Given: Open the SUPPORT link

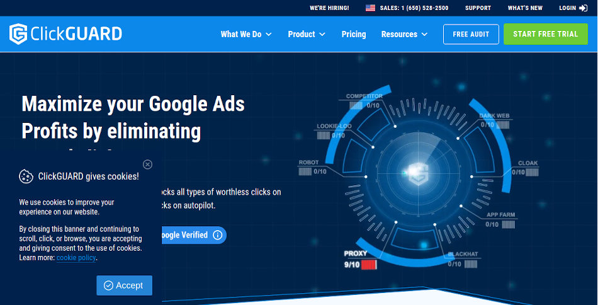Looking at the screenshot, I should point(478,8).
